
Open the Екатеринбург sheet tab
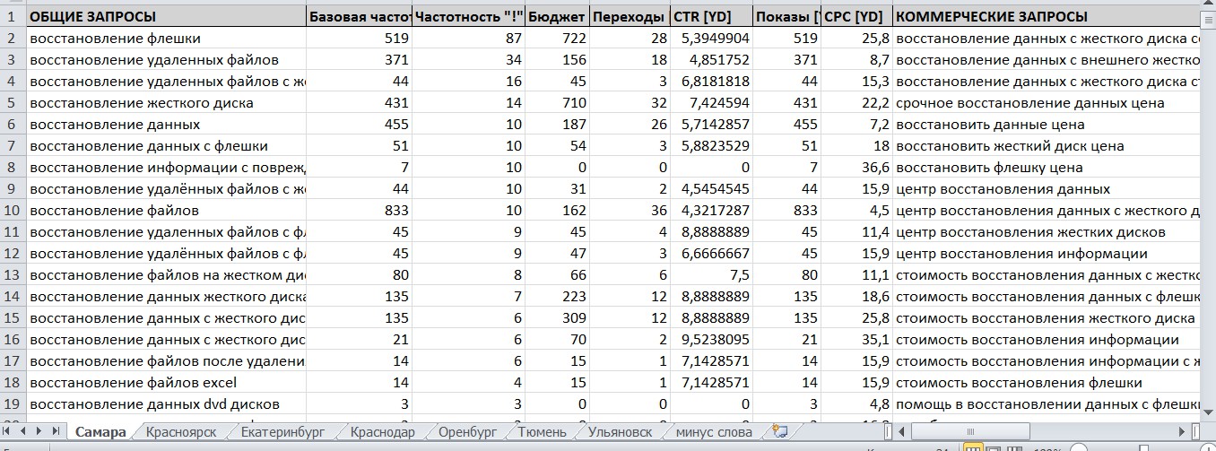click(282, 431)
